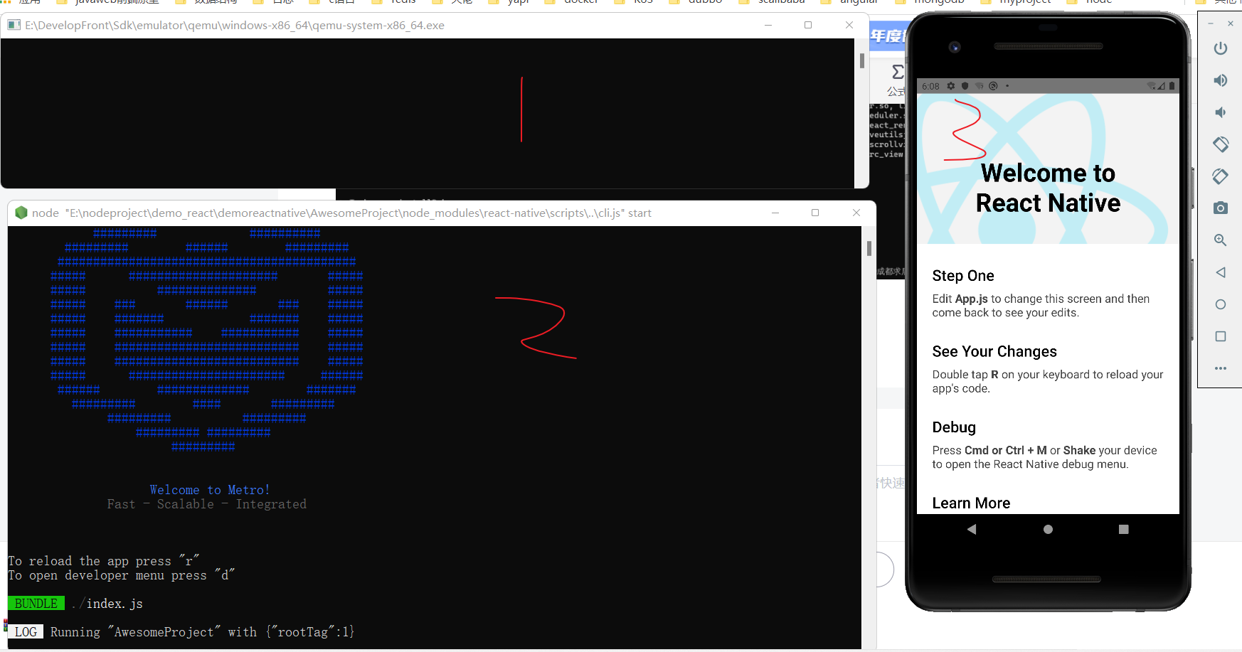Viewport: 1242px width, 652px height.
Task: Open recent apps with the Overview square icon
Action: [x=1221, y=336]
